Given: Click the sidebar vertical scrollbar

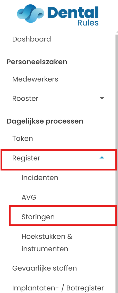Looking at the screenshot, I should [x=117, y=161].
